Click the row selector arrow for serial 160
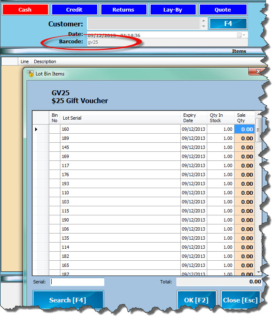The width and height of the screenshot is (278, 323). [36, 129]
